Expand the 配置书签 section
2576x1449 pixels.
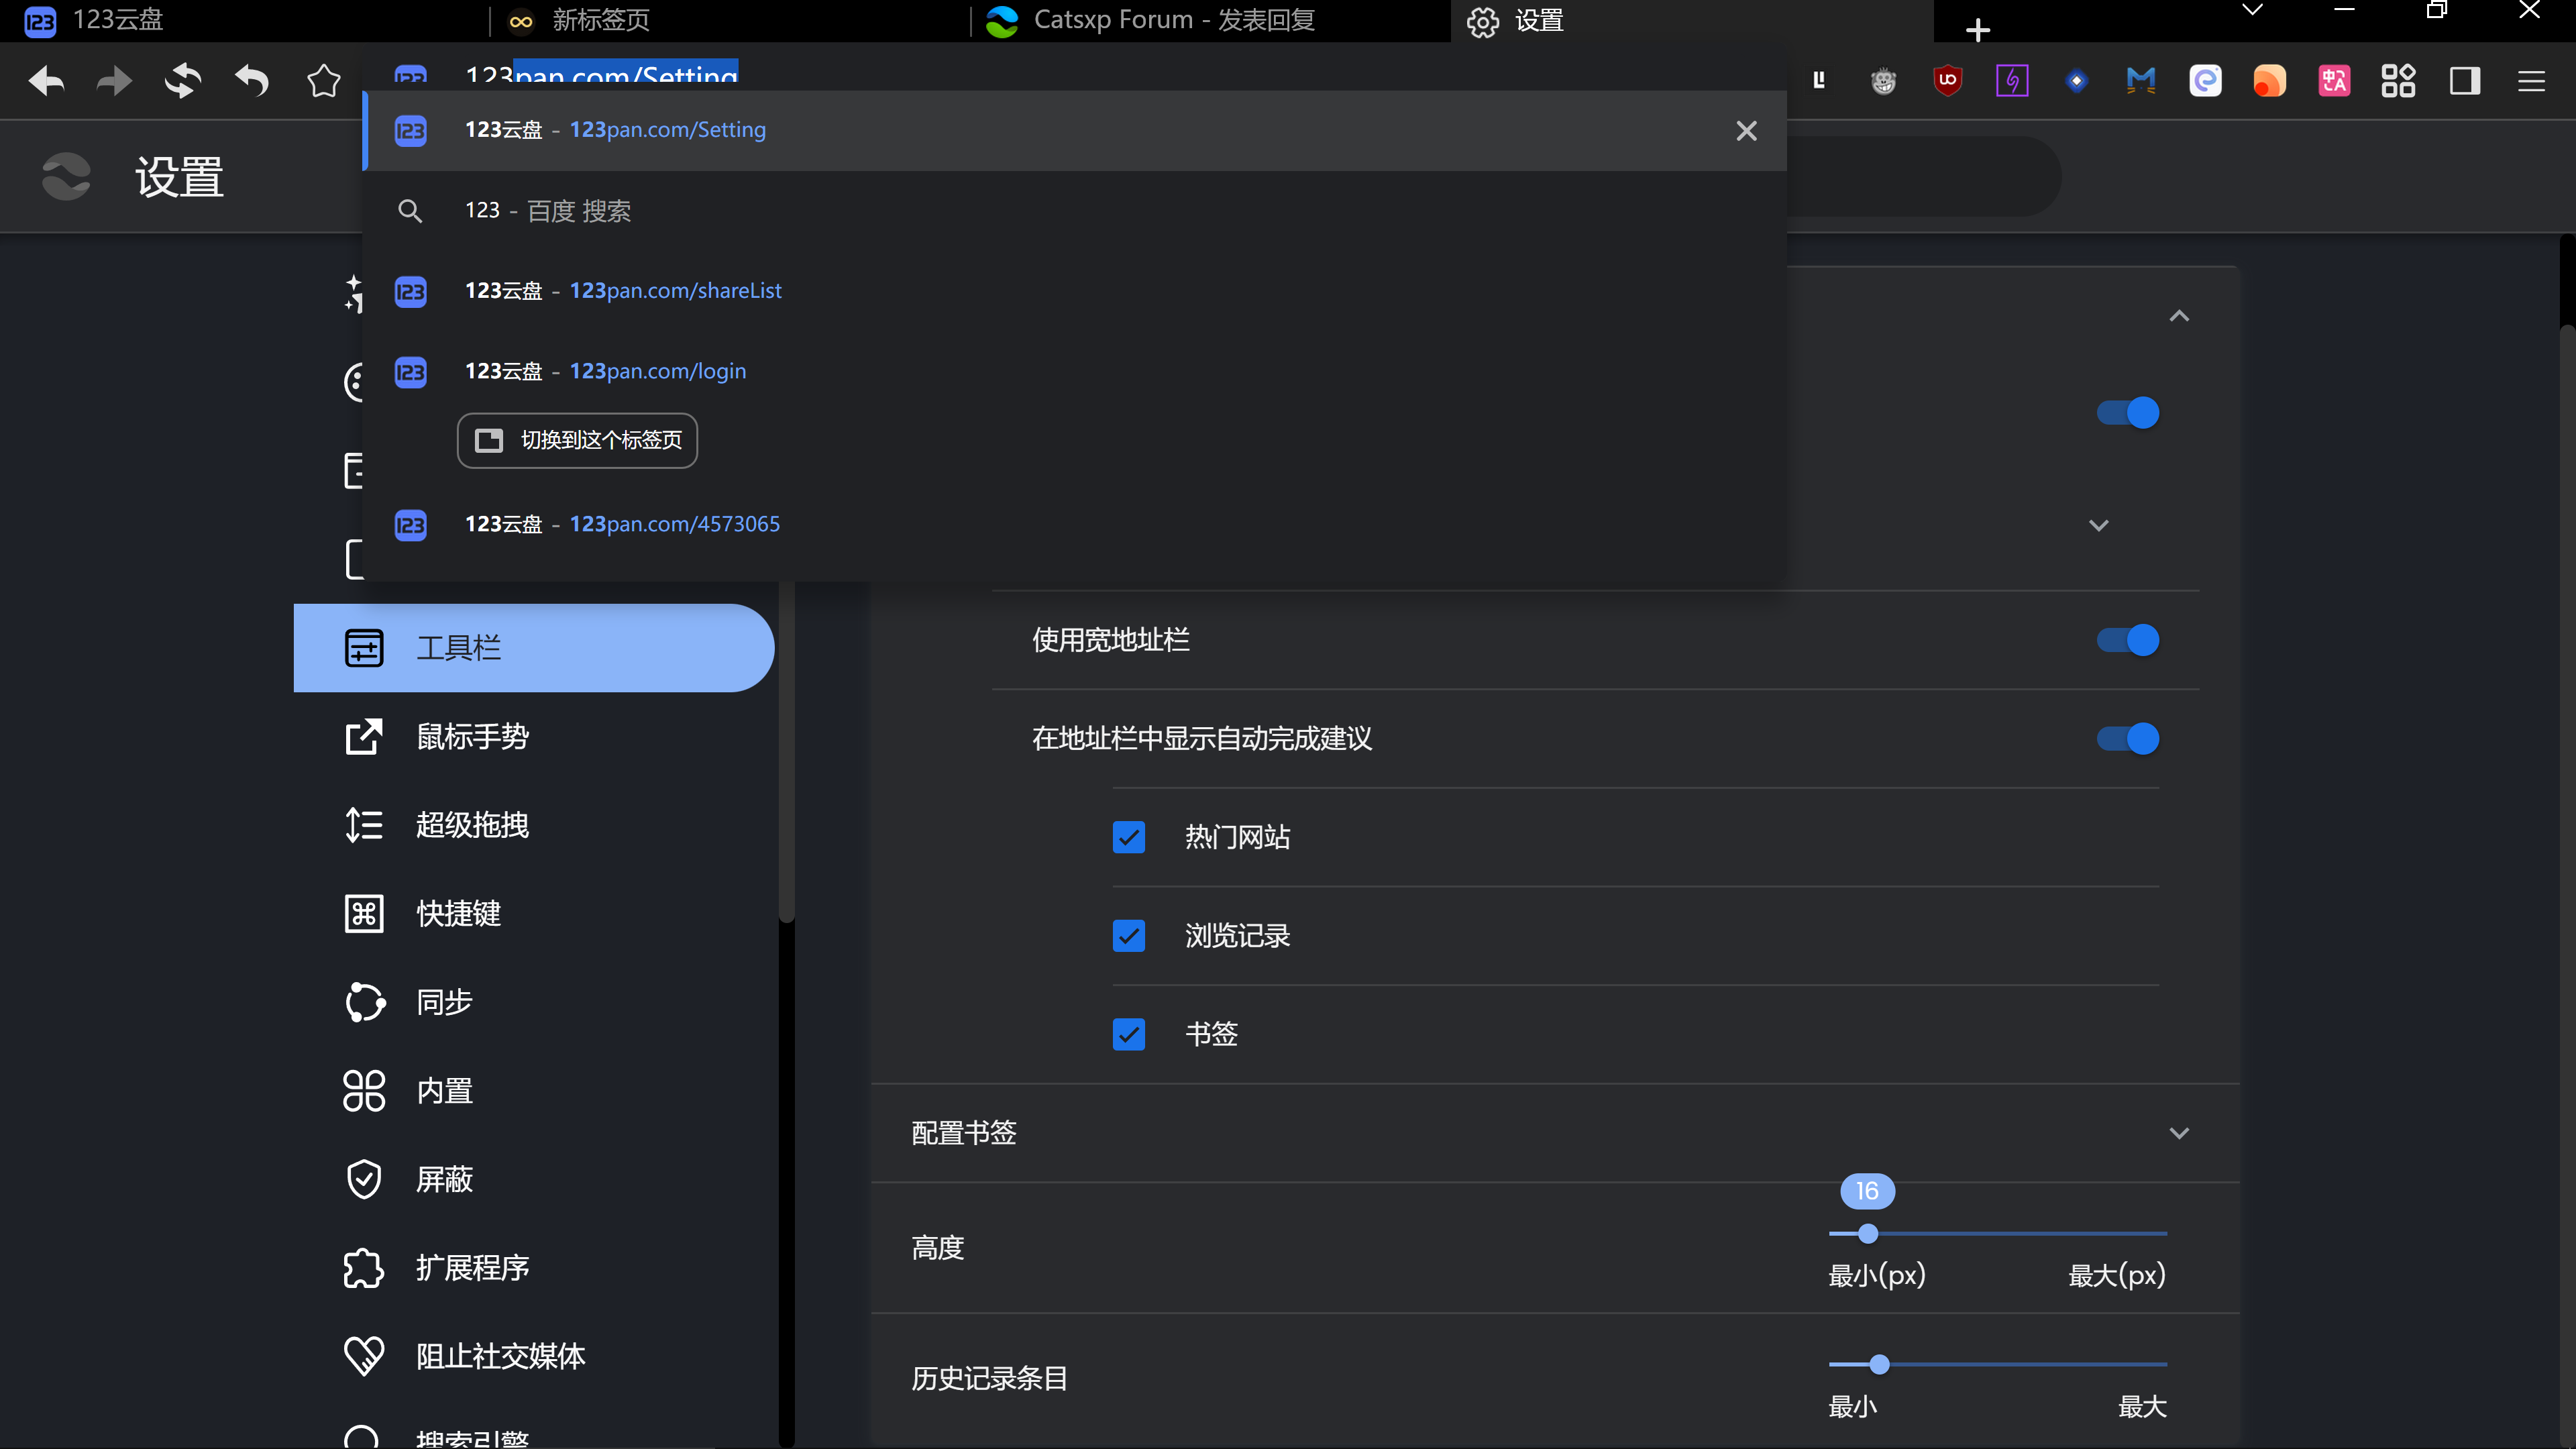tap(2179, 1133)
